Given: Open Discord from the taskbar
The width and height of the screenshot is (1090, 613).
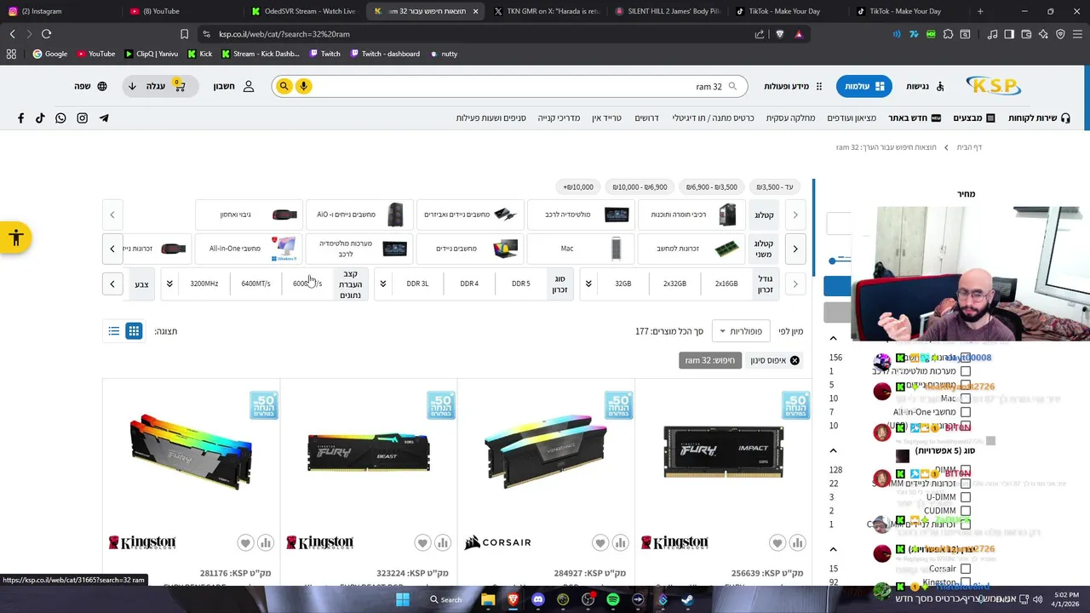Looking at the screenshot, I should coord(537,599).
